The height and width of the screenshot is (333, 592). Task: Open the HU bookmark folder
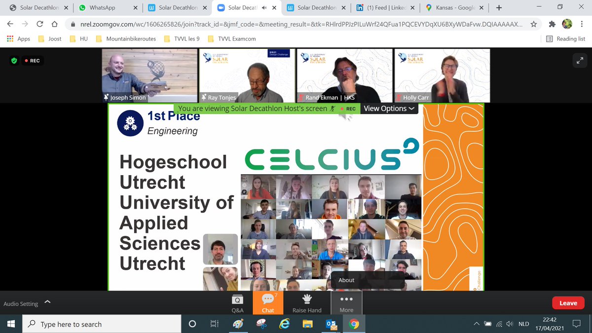[79, 38]
